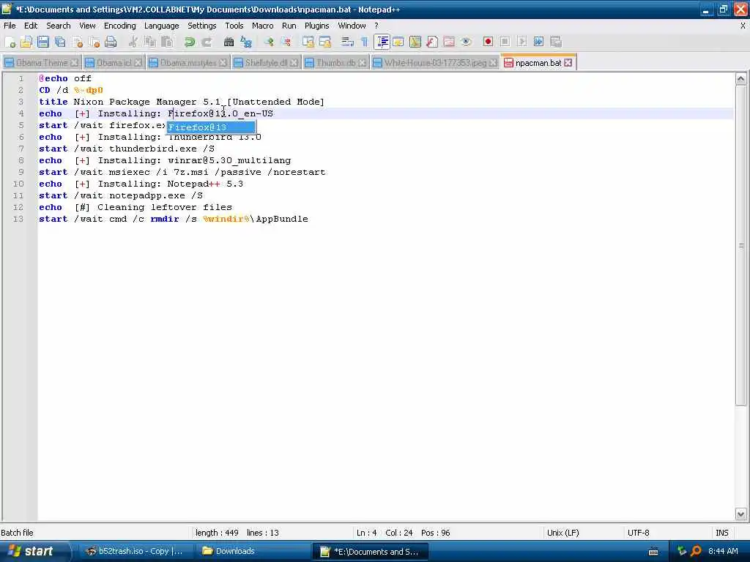Open the File menu

click(10, 26)
